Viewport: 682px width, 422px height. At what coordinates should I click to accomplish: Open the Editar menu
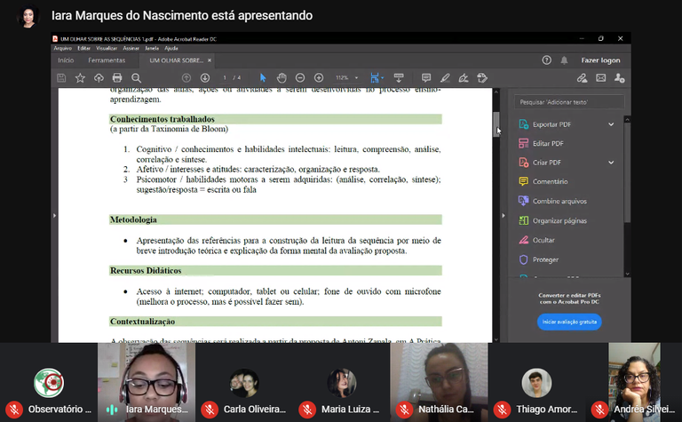coord(83,48)
